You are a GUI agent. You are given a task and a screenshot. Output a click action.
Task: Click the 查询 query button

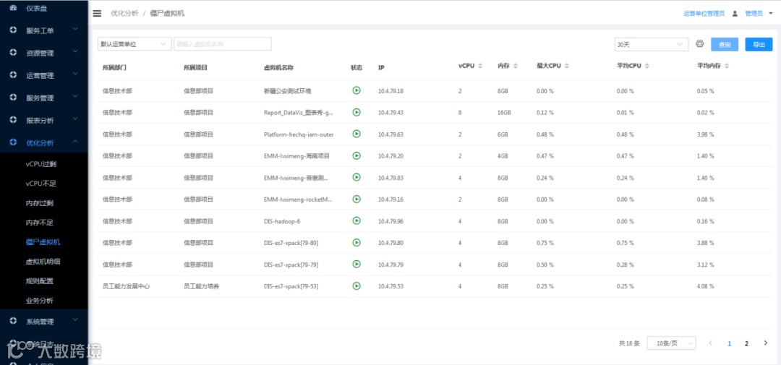pyautogui.click(x=725, y=44)
